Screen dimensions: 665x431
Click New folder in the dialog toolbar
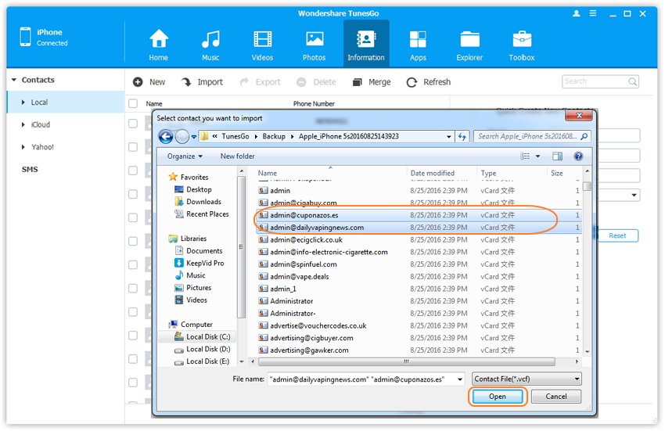tap(238, 156)
